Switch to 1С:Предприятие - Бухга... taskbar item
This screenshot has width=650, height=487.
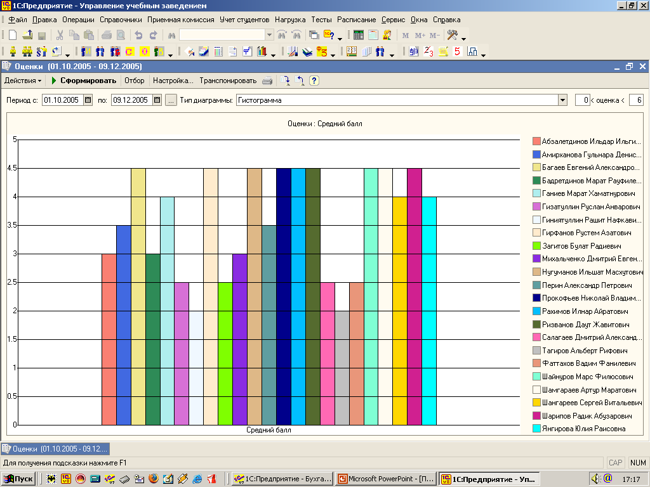[282, 479]
